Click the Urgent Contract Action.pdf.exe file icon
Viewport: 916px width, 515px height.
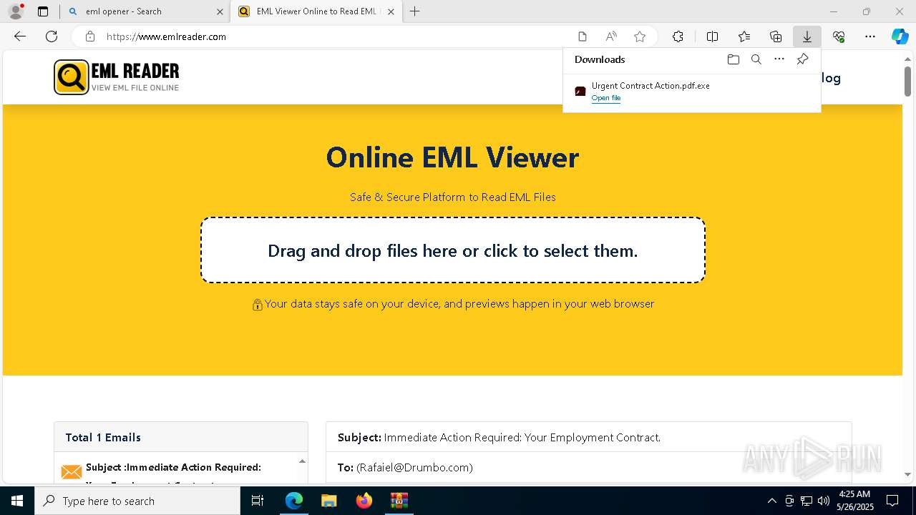tap(580, 92)
